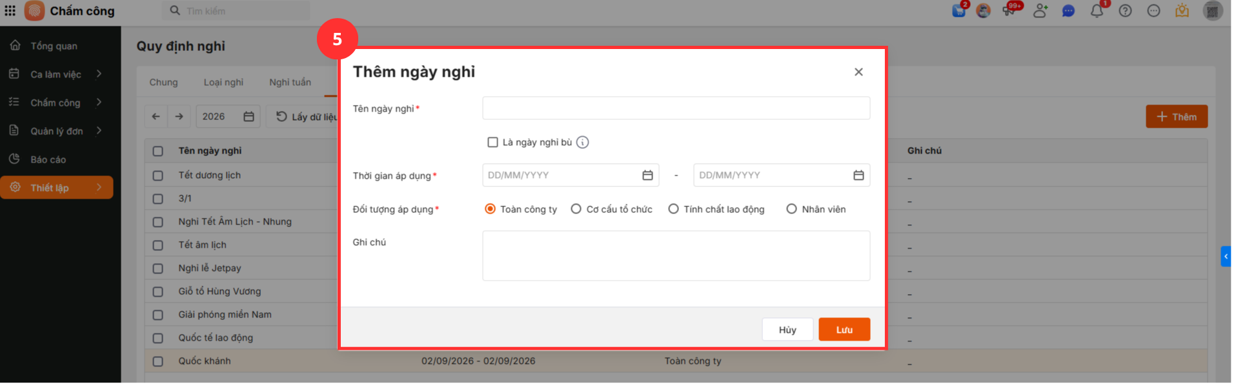Viewport: 1236px width, 389px height.
Task: Switch to the Loại nghỉ tab
Action: click(x=223, y=82)
